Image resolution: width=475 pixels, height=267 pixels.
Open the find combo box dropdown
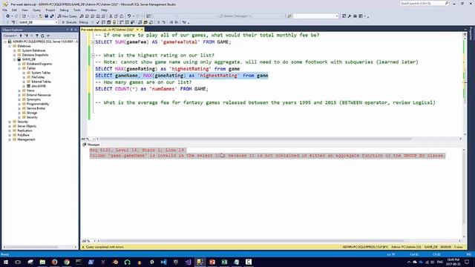tap(337, 16)
